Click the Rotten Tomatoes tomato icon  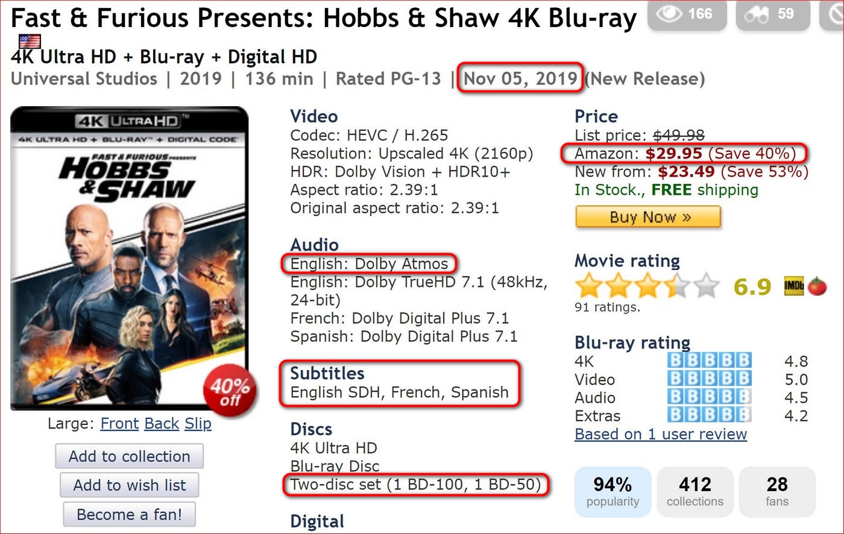pos(817,287)
